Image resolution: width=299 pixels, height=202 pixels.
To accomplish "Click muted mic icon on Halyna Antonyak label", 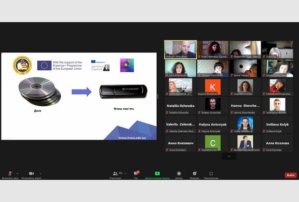I will 200,131.
